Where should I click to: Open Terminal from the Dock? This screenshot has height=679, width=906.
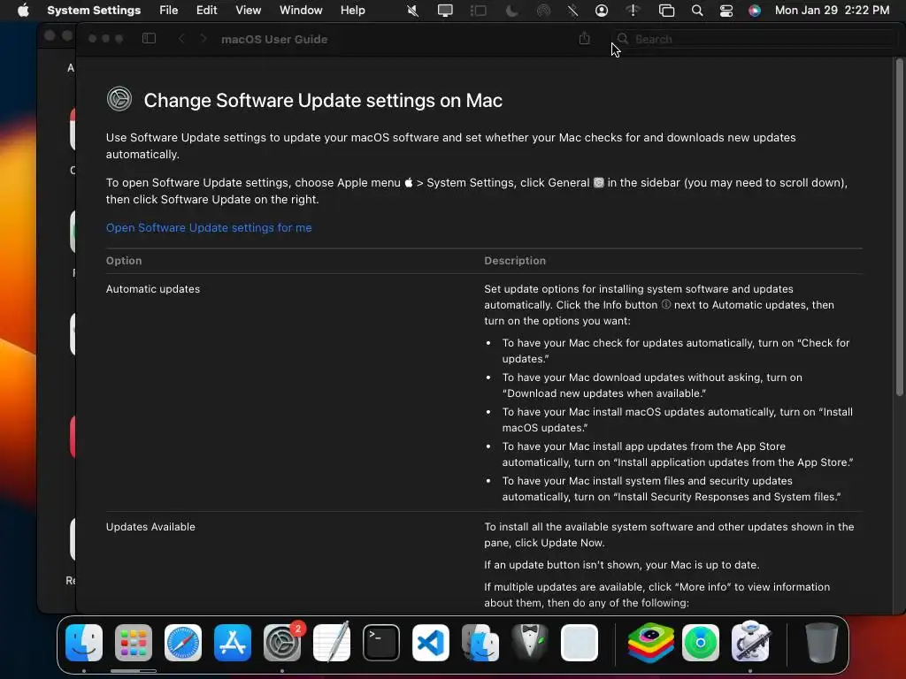(x=381, y=643)
